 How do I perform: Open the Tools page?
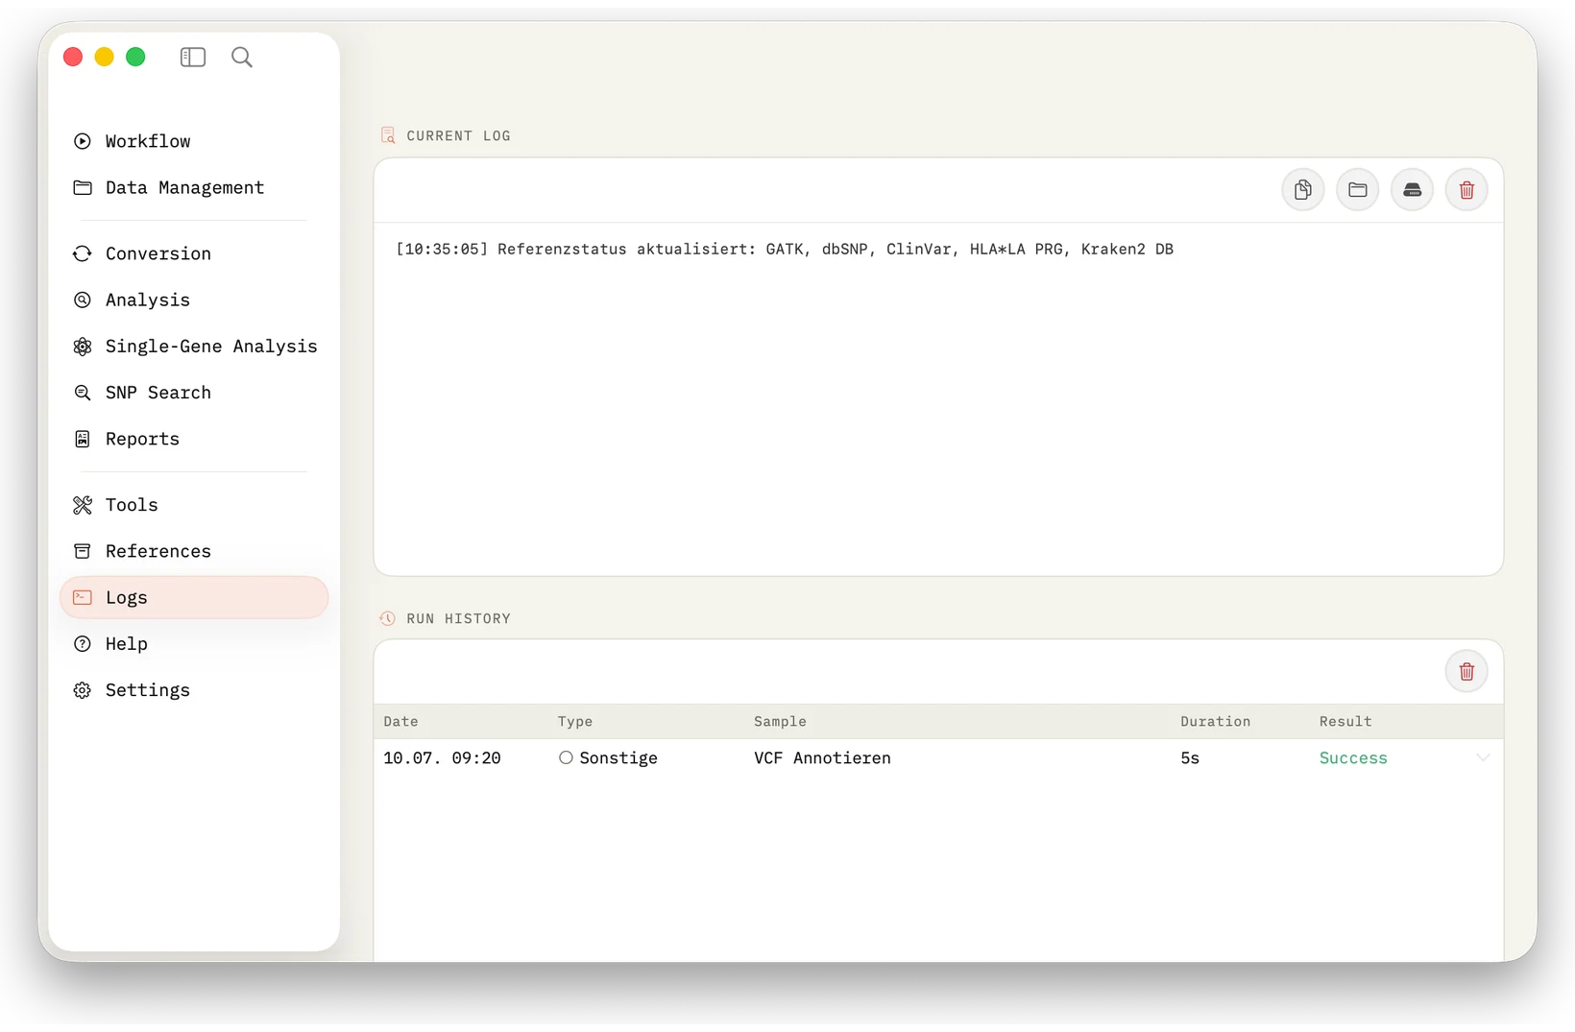(194, 505)
